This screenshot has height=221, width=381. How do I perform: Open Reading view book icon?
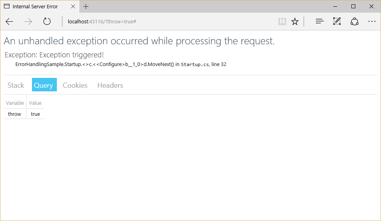pyautogui.click(x=282, y=22)
